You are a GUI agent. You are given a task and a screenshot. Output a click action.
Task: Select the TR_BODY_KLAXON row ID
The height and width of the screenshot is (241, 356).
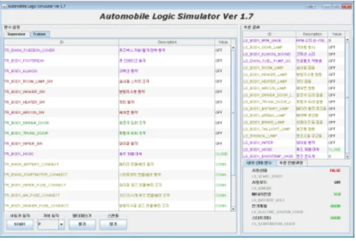click(x=21, y=71)
